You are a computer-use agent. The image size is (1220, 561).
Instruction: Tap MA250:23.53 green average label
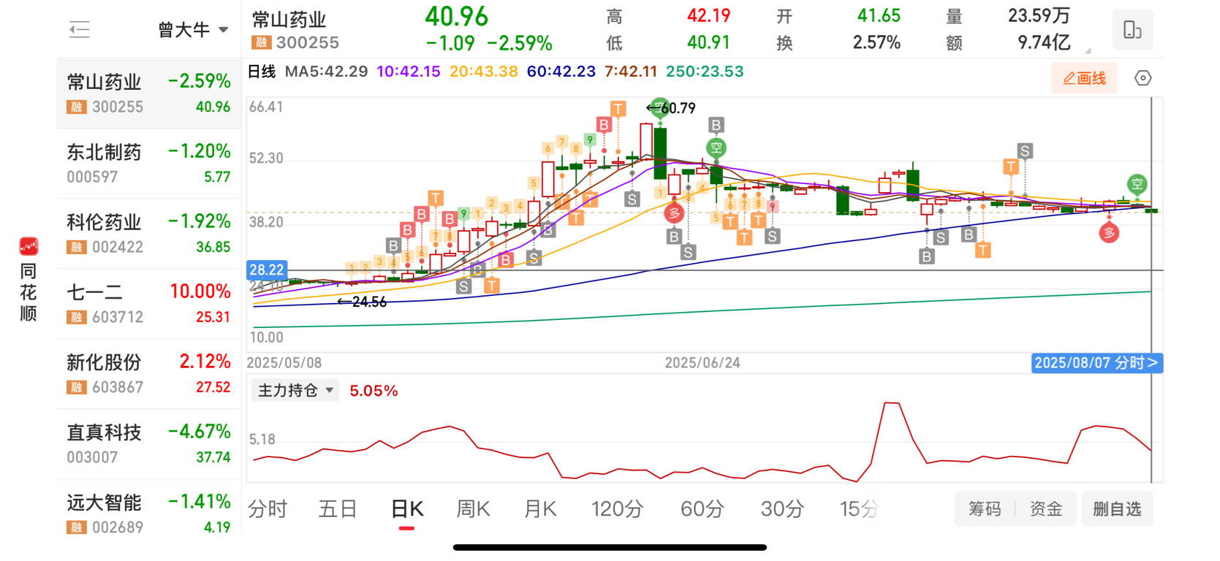click(x=705, y=72)
